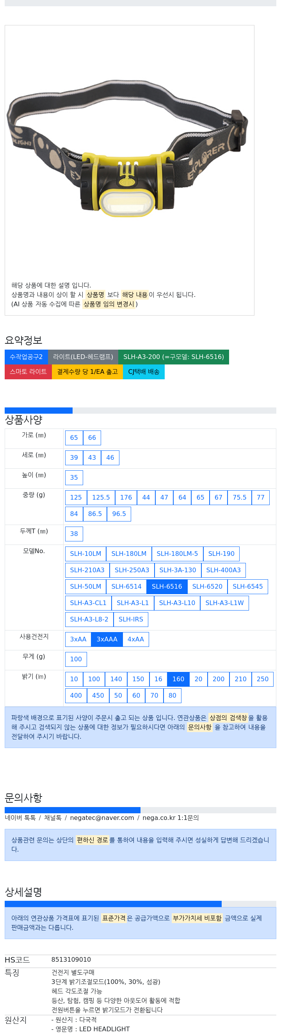Select the CJ택배 배송 badge
281x1034 pixels.
pos(144,372)
